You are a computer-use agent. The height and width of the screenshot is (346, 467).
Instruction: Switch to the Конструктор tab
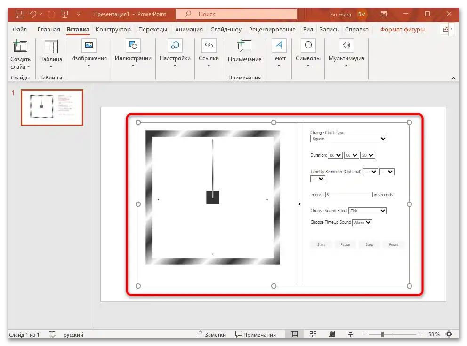(113, 29)
